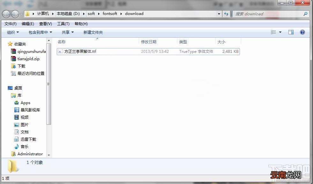The image size is (313, 184).
Task: Click navigation pane scrollbar up arrow
Action: [49, 41]
